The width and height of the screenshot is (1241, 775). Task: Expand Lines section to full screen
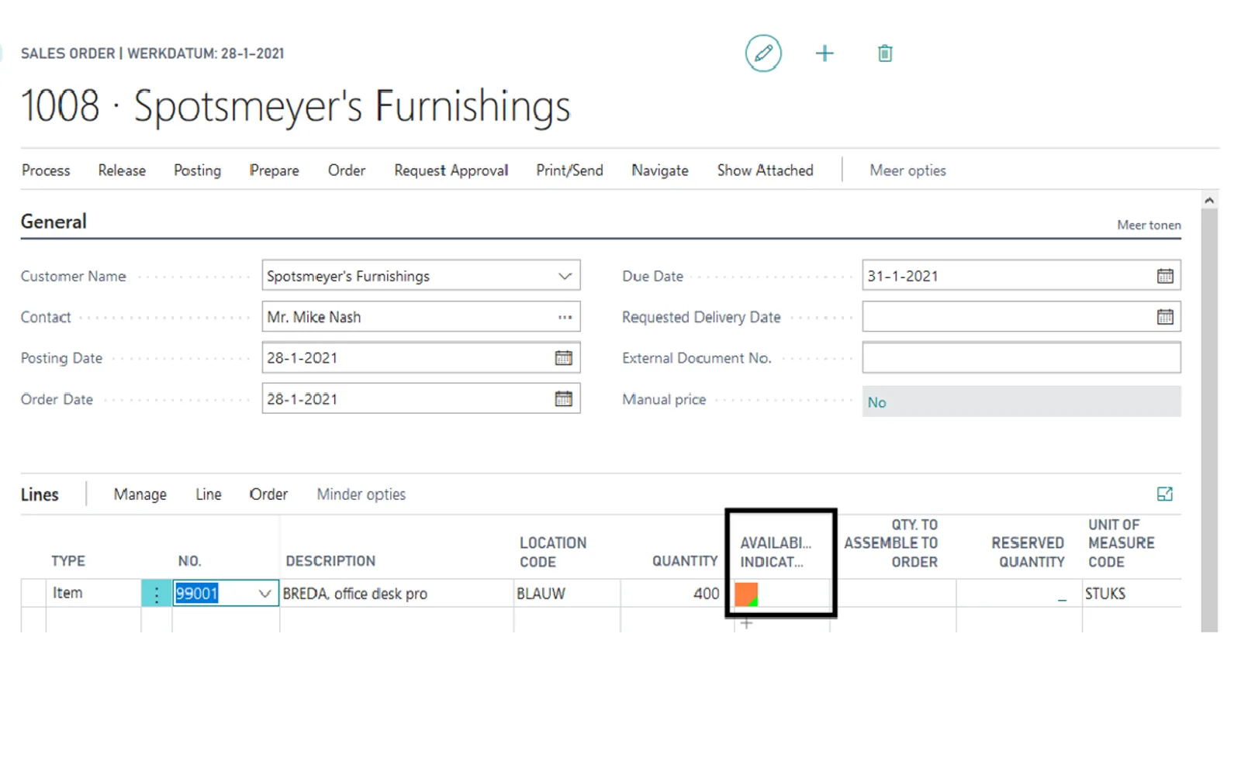1165,494
